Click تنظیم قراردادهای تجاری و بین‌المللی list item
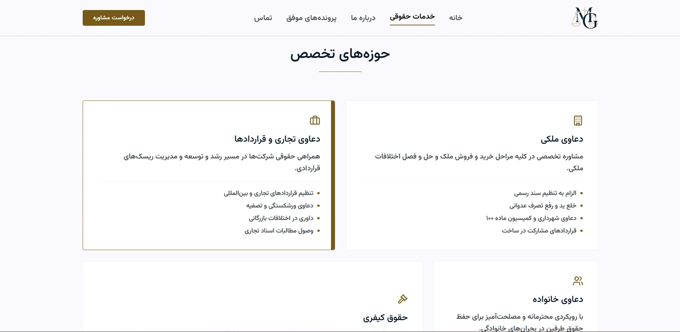Viewport: 680px width, 332px height. (269, 193)
